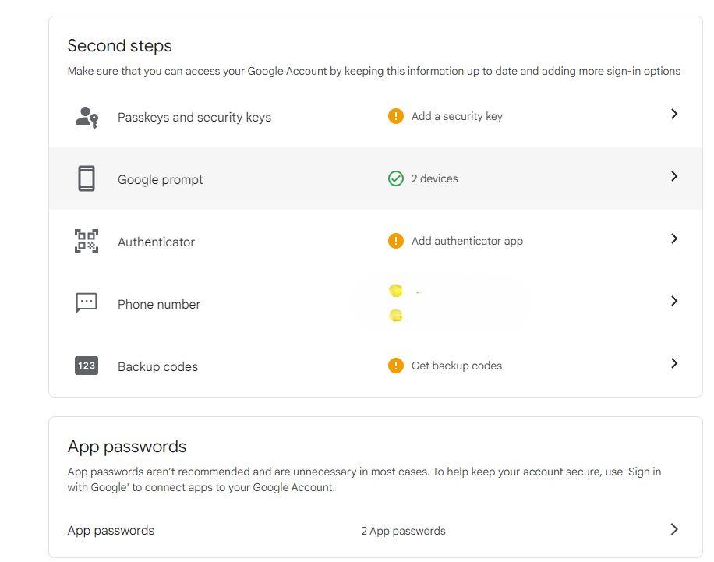This screenshot has width=714, height=562.
Task: Choose Get backup codes option
Action: pyautogui.click(x=457, y=366)
